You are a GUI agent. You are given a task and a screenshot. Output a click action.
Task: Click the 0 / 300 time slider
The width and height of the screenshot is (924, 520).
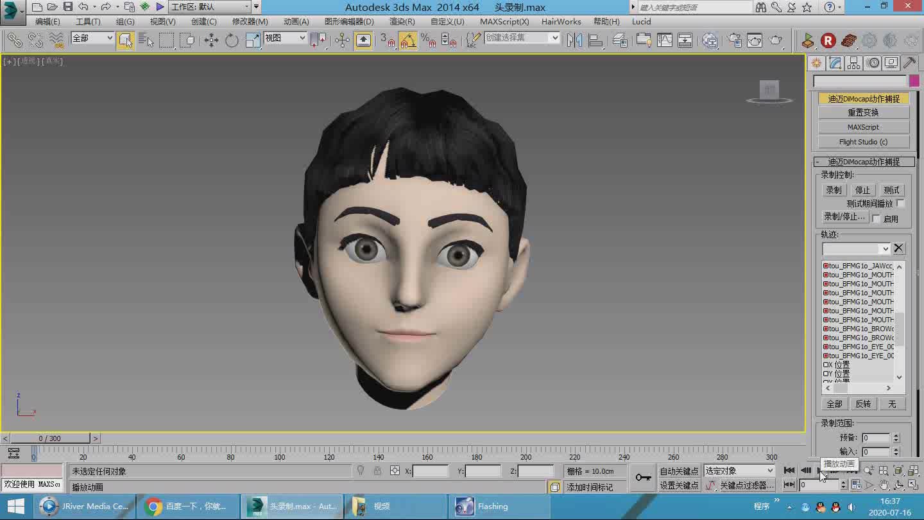click(49, 438)
